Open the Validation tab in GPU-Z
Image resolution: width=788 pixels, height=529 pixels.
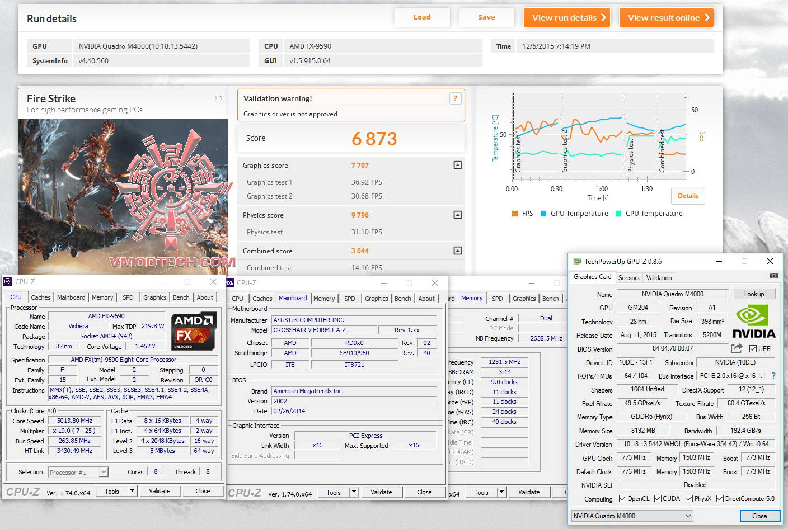(x=659, y=277)
